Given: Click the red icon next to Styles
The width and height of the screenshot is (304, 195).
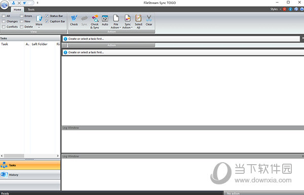Looking at the screenshot, I should click(x=285, y=9).
